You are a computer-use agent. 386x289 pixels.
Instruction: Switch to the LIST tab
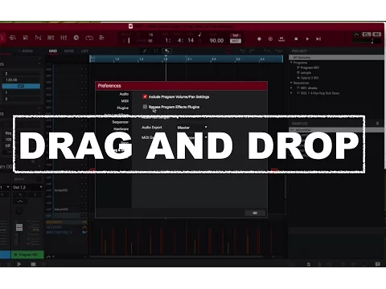click(x=84, y=51)
